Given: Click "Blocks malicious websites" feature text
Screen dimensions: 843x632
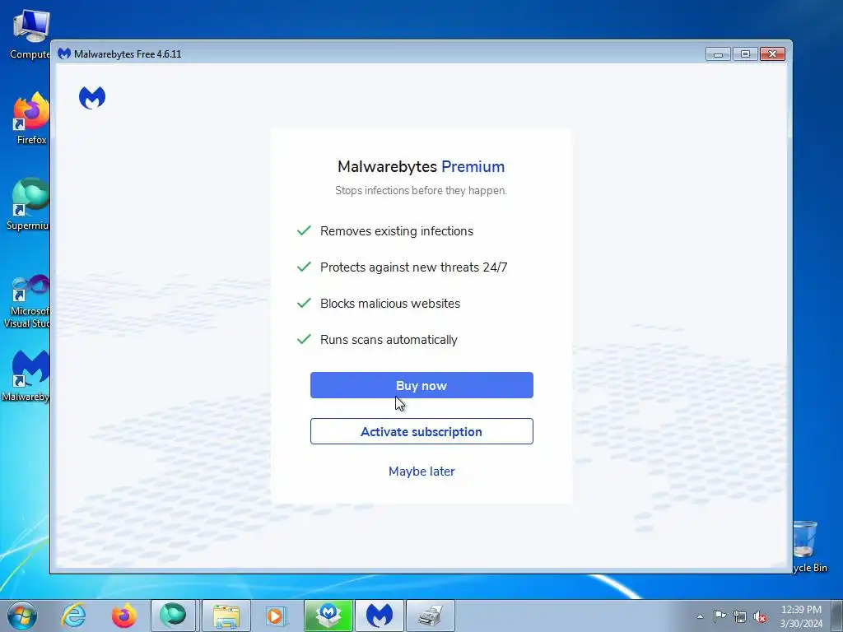Looking at the screenshot, I should click(390, 304).
